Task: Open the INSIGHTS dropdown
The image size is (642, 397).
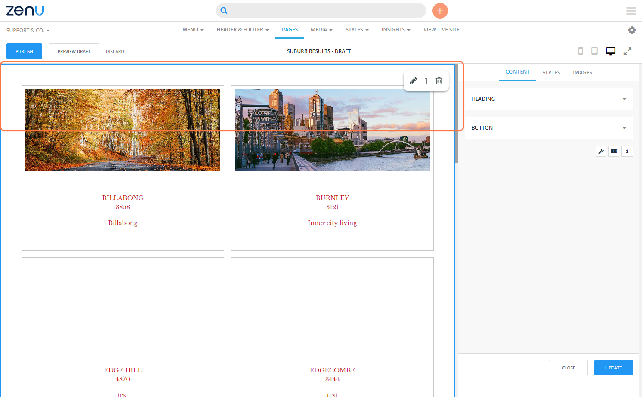Action: click(396, 30)
